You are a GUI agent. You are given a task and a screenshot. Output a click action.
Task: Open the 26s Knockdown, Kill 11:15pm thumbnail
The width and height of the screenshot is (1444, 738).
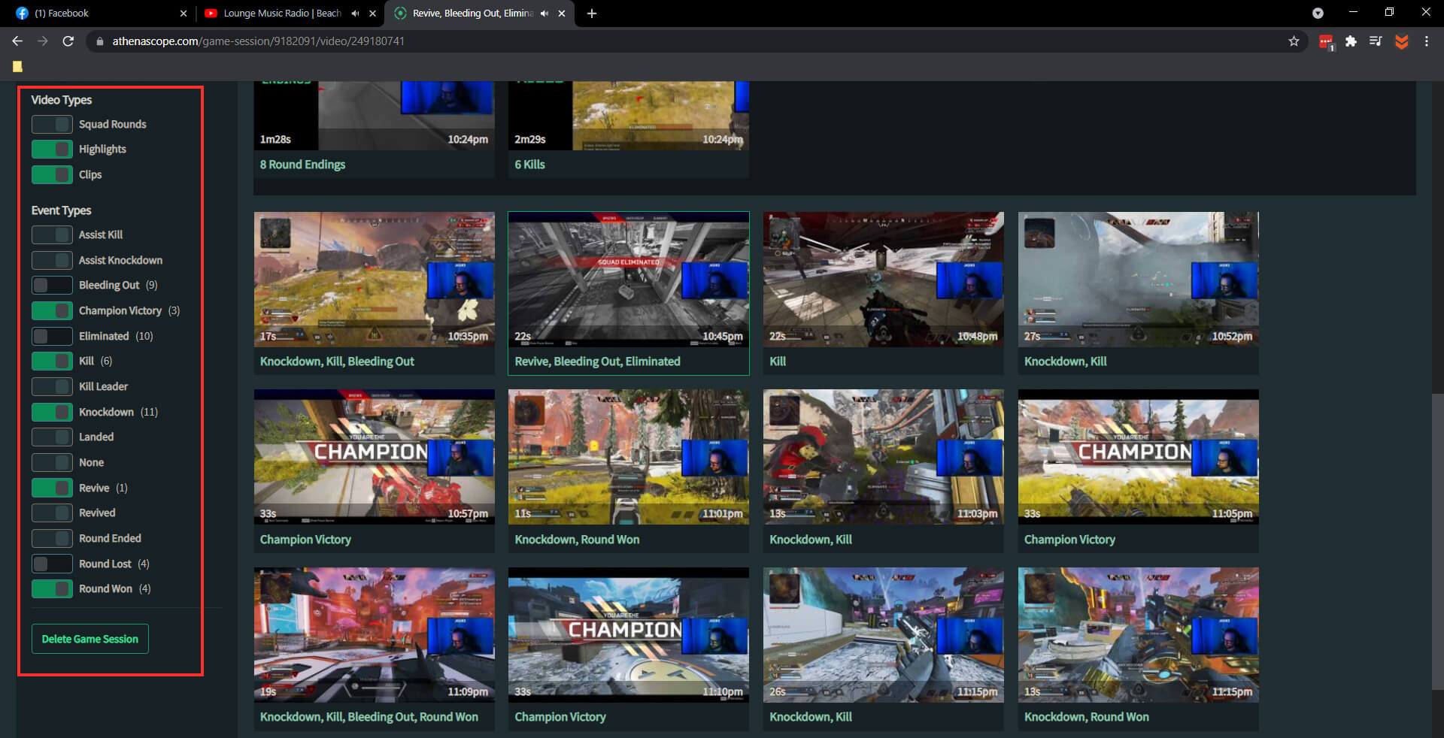tap(883, 635)
